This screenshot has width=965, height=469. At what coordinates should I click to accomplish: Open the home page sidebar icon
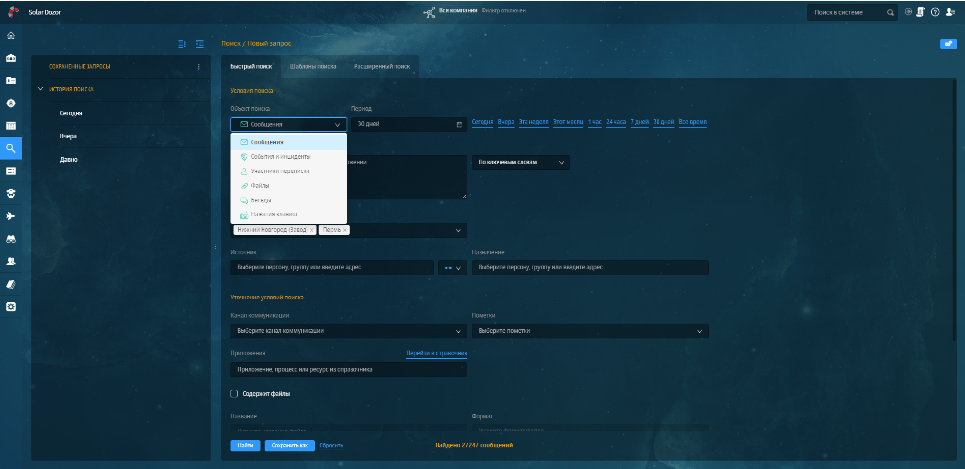click(x=11, y=35)
